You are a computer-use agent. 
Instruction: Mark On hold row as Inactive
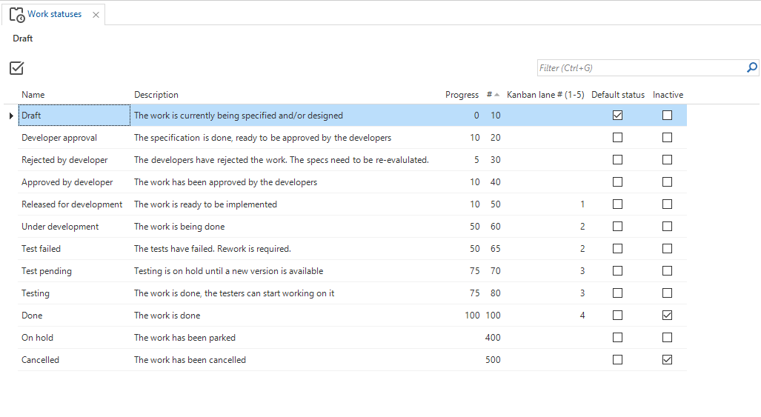tap(667, 338)
